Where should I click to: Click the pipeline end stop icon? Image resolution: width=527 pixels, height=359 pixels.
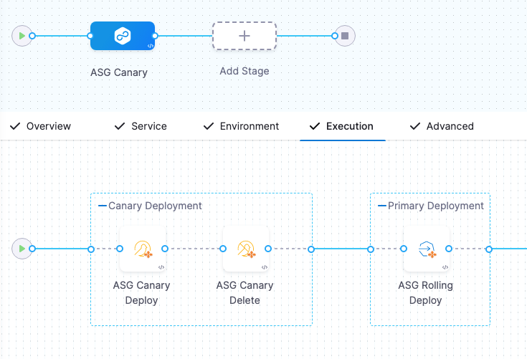[x=346, y=36]
